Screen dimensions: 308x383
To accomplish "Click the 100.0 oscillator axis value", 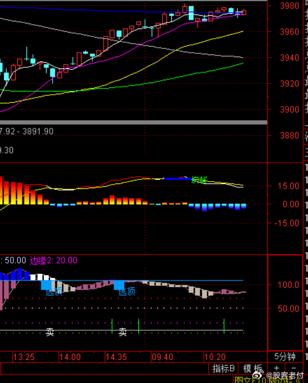I will pos(288,285).
